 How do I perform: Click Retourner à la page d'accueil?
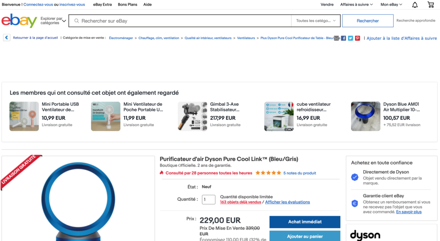click(35, 38)
